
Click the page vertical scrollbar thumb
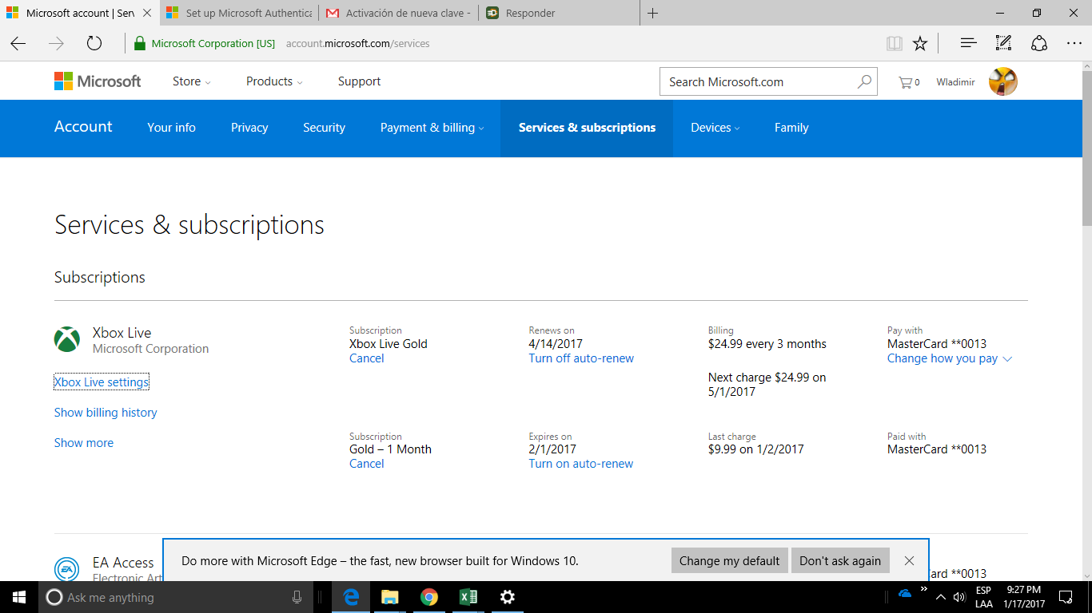point(1086,148)
